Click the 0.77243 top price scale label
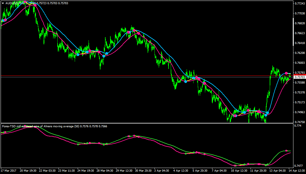Image resolution: width=306 pixels, height=174 pixels. (x=300, y=4)
